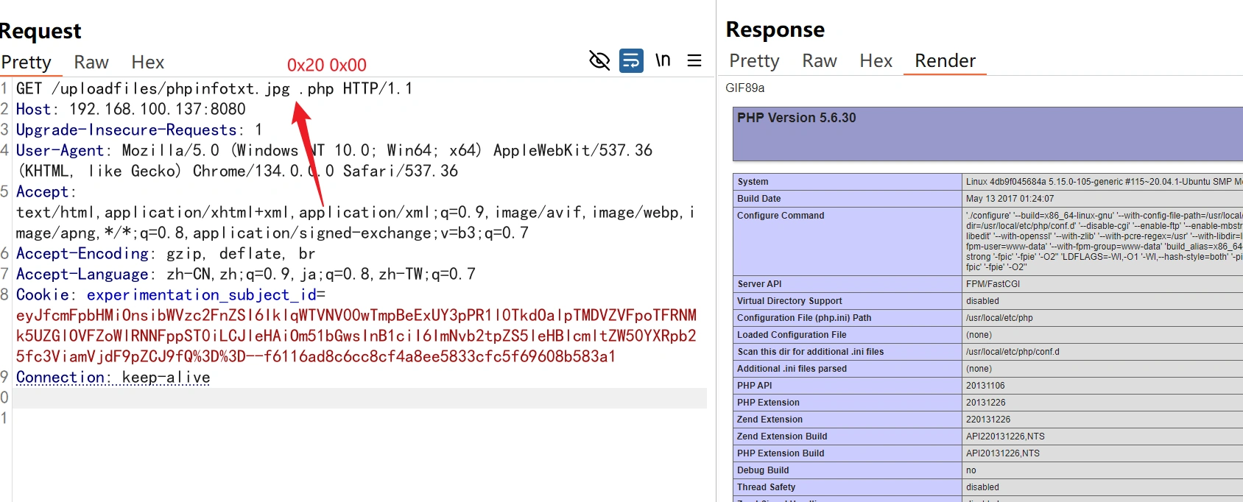Image resolution: width=1243 pixels, height=502 pixels.
Task: Select the Response Render tab
Action: 945,61
